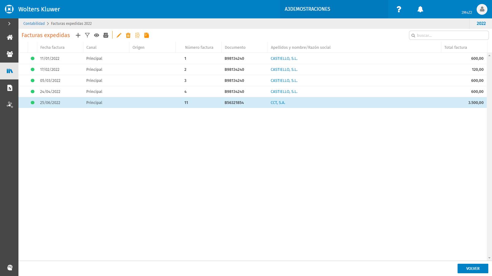492x276 pixels.
Task: Open the Contabilidad breadcrumb link
Action: [x=34, y=24]
